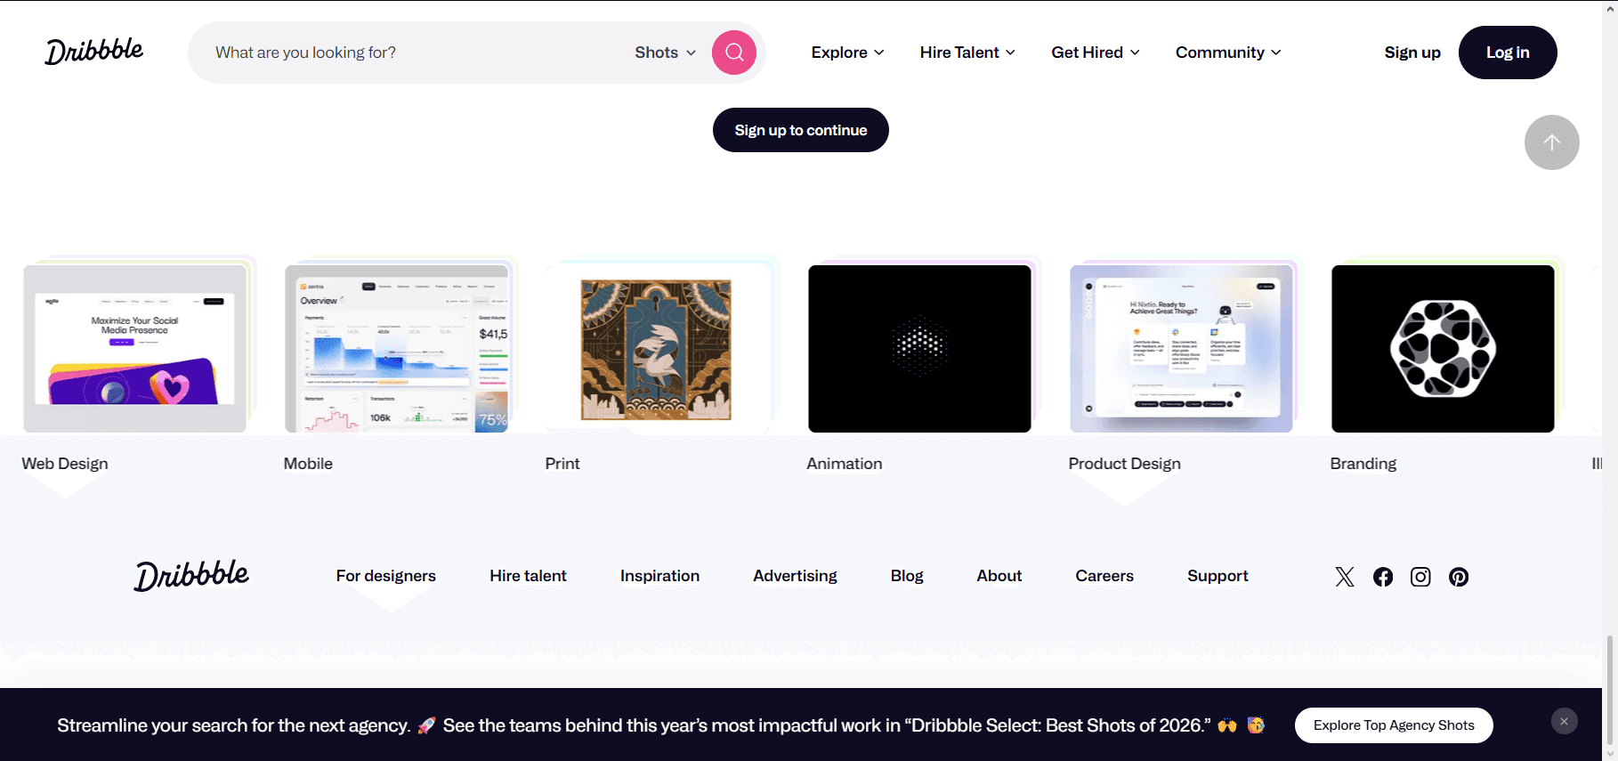1618x761 pixels.
Task: Click the page vertical scrollbar thumb
Action: pyautogui.click(x=1610, y=692)
